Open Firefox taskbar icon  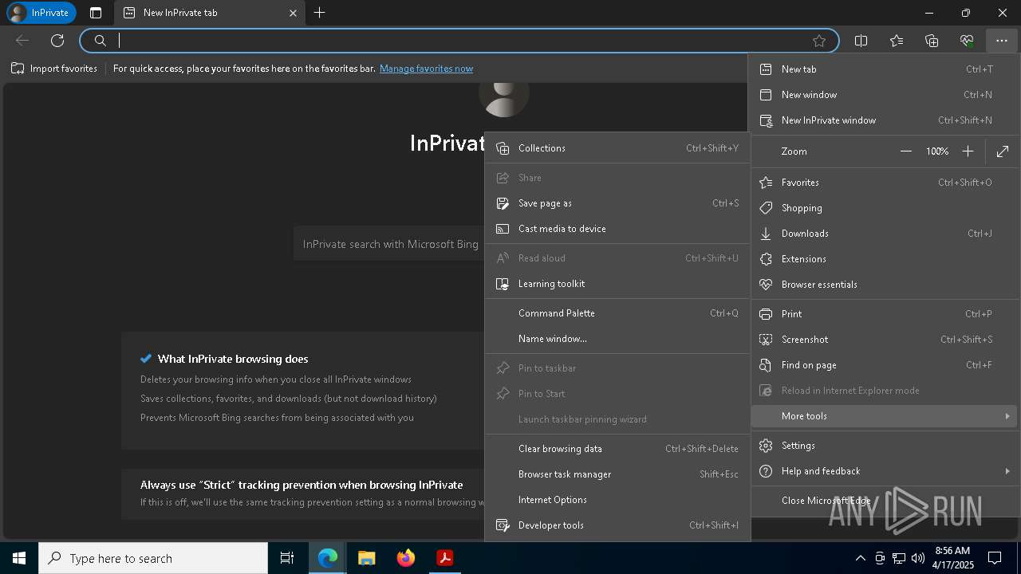pyautogui.click(x=406, y=558)
